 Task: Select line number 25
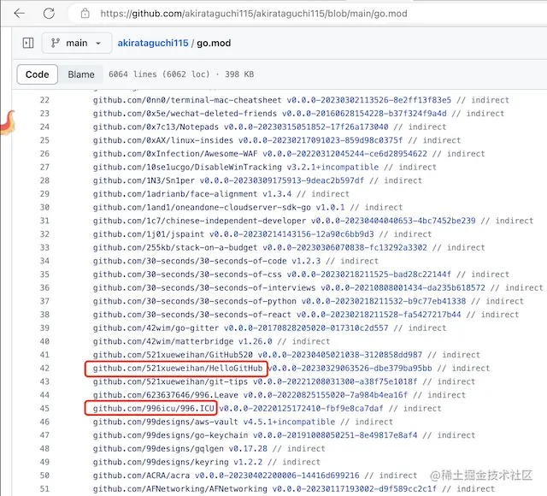(44, 140)
